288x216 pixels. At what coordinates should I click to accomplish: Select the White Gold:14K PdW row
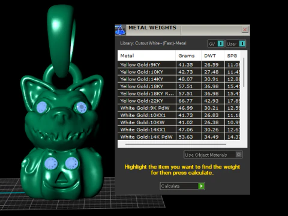(x=179, y=137)
